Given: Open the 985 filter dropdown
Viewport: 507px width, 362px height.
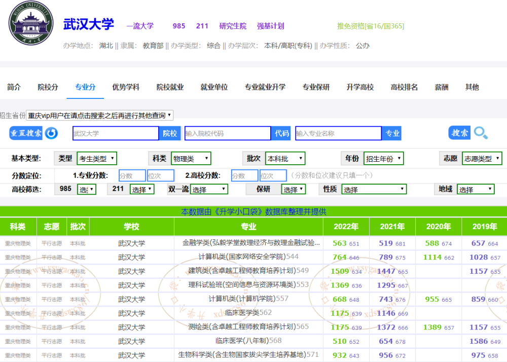Looking at the screenshot, I should 87,189.
